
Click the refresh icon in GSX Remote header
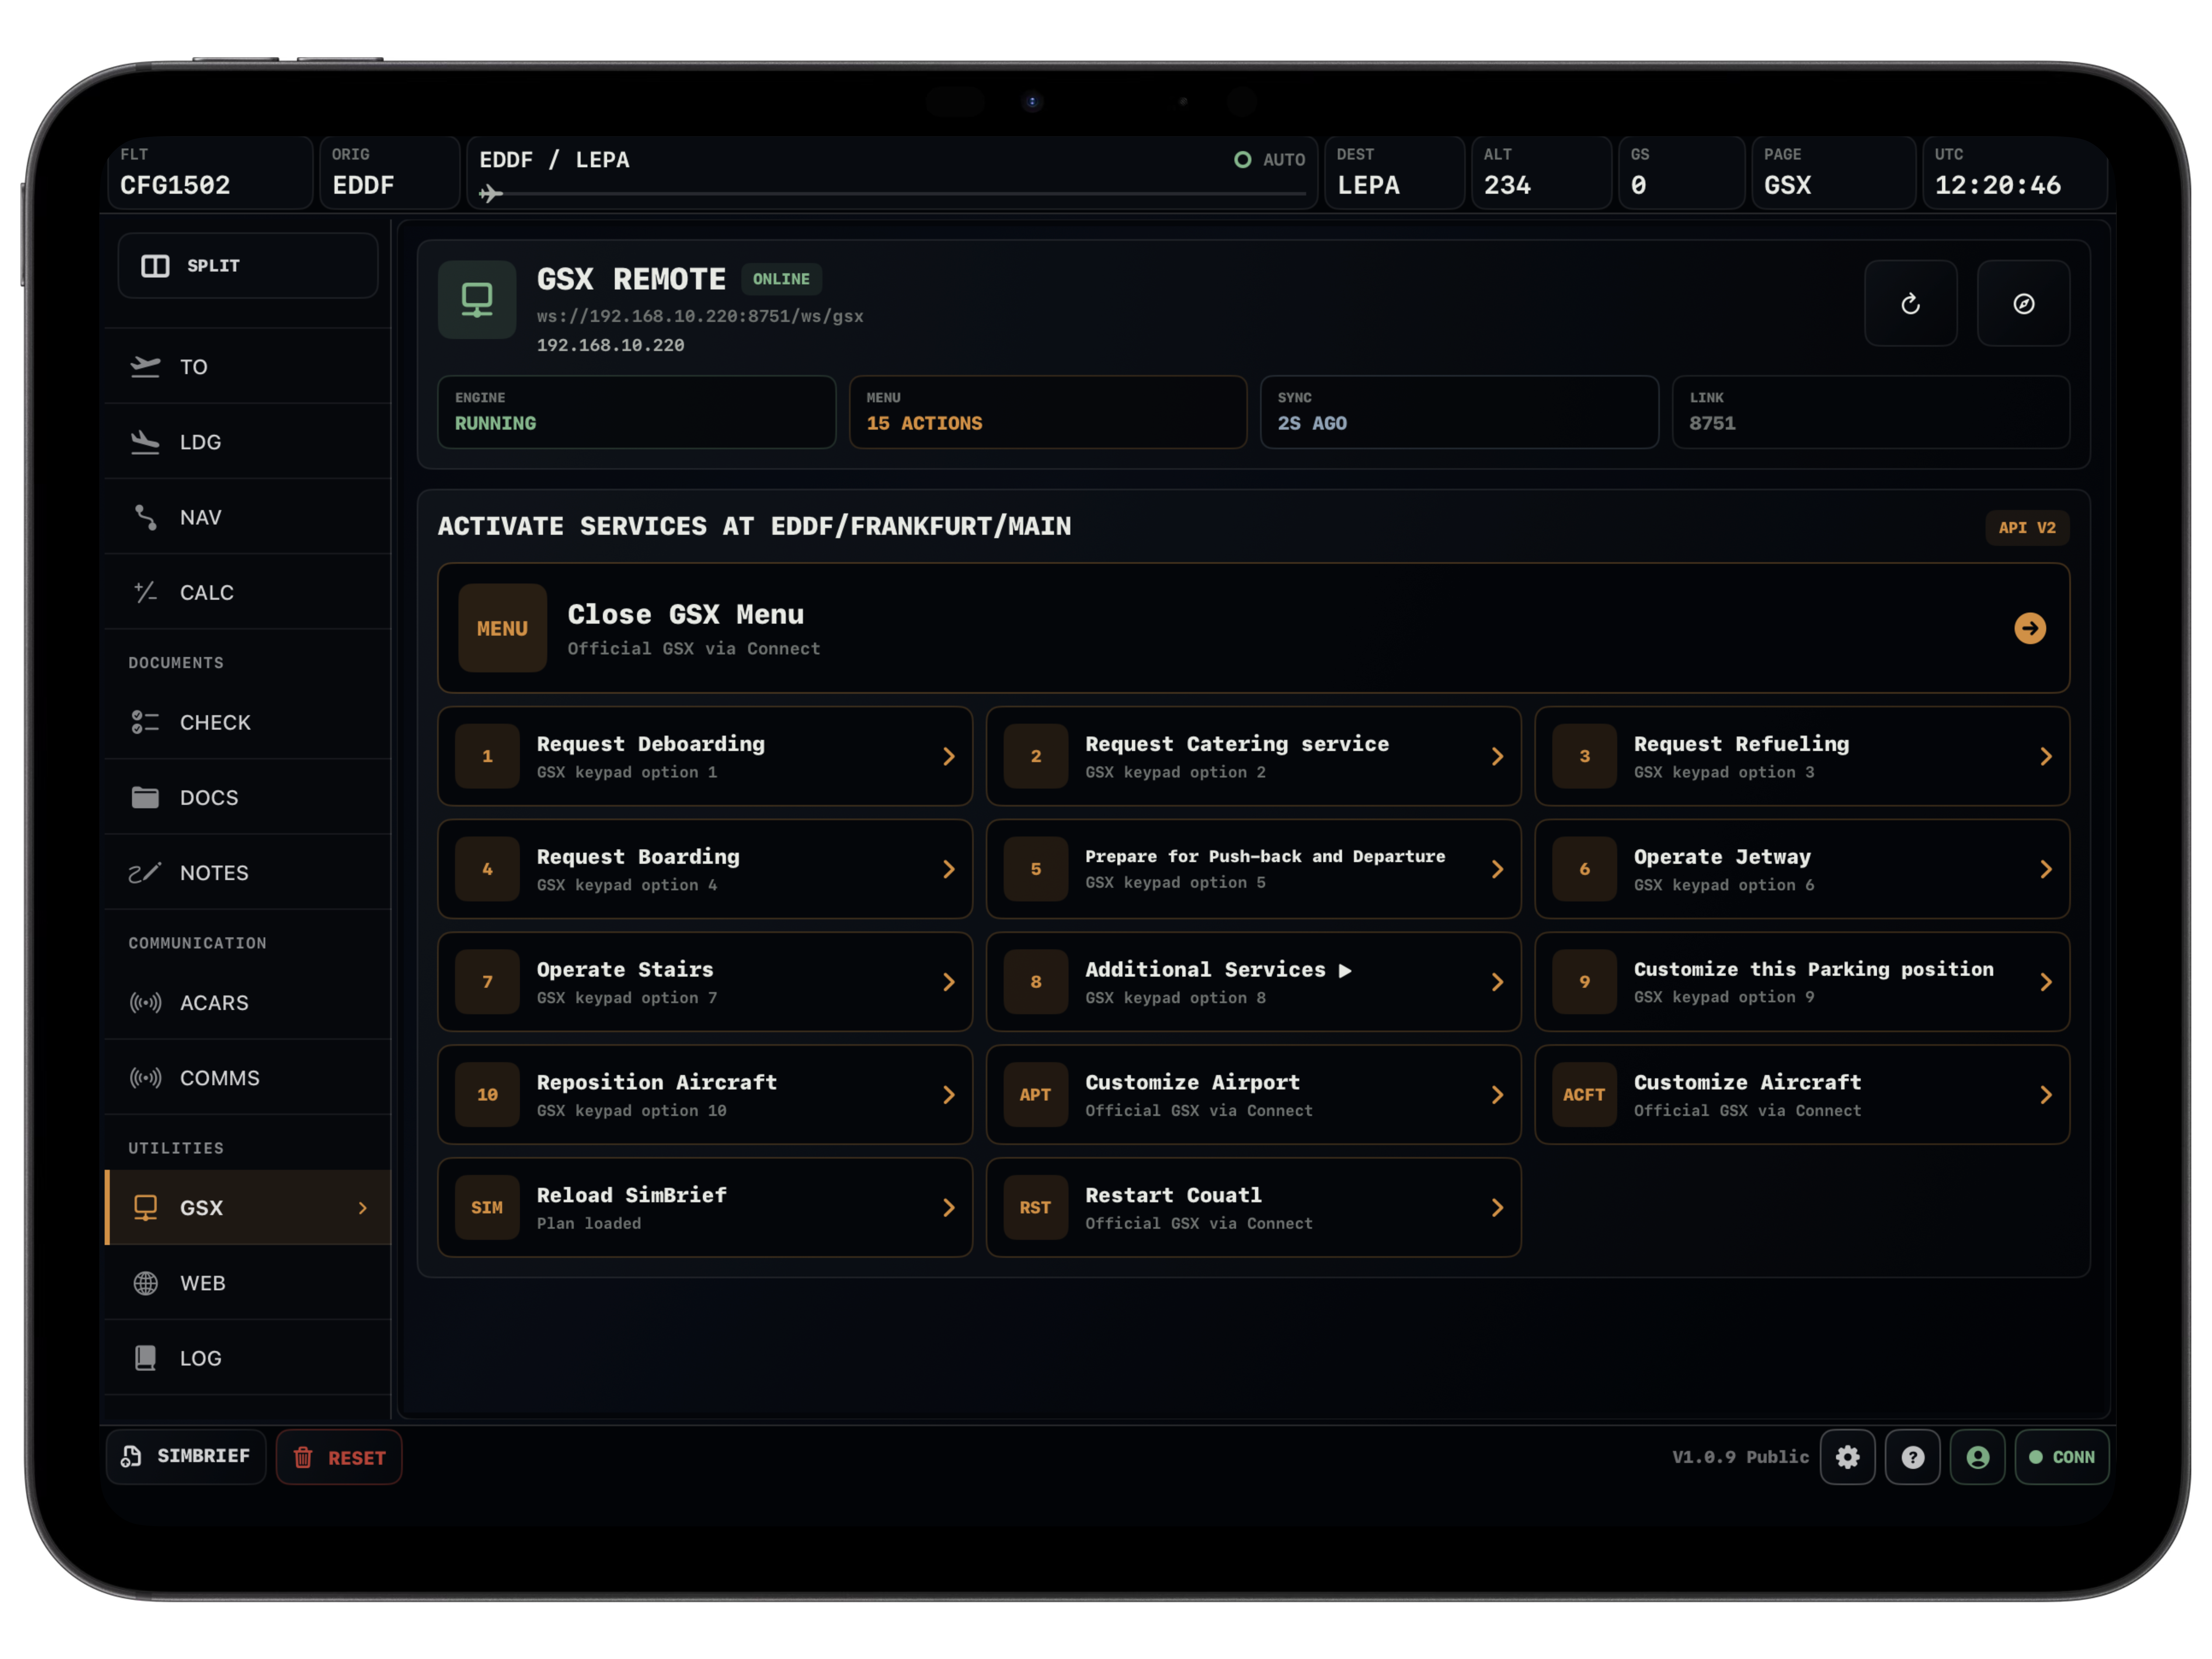(x=1910, y=304)
